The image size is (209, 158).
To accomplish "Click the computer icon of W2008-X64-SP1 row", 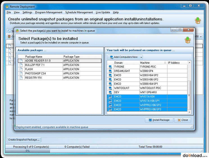I will (110, 84).
